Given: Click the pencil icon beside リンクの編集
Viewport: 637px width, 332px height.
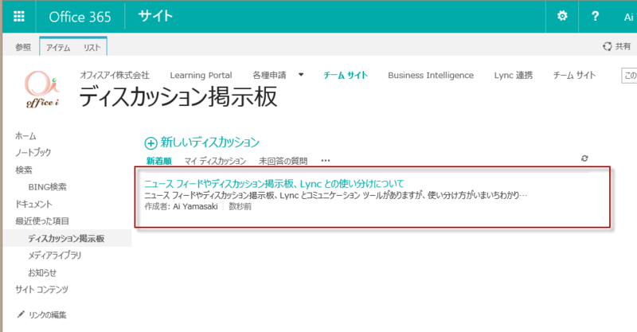Looking at the screenshot, I should point(21,314).
